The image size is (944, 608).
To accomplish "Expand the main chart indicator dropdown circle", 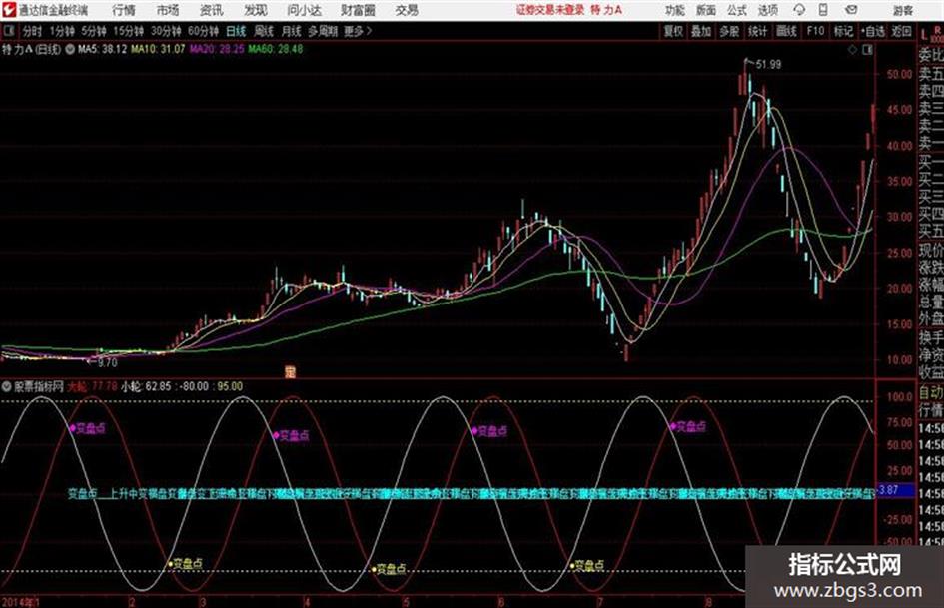I will coord(70,49).
